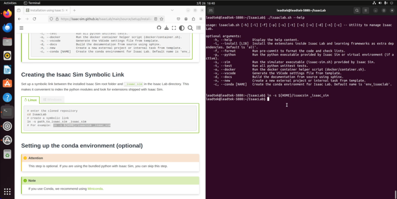397x199 pixels.
Task: Open tracking protection shield in address bar
Action: coord(51,19)
